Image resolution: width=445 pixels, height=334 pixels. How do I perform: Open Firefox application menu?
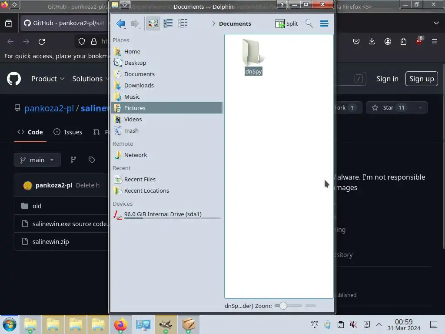435,42
